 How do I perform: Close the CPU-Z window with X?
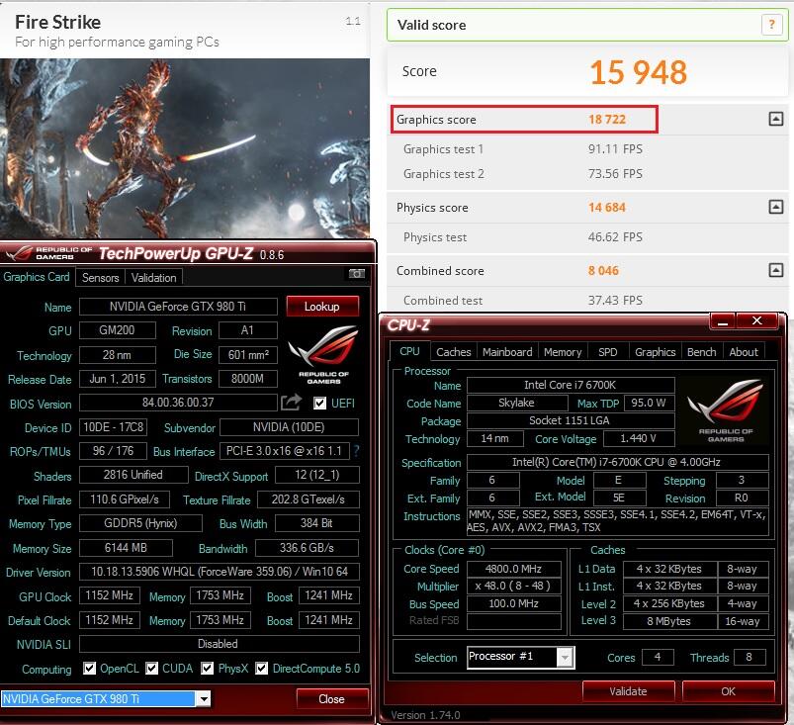(757, 320)
